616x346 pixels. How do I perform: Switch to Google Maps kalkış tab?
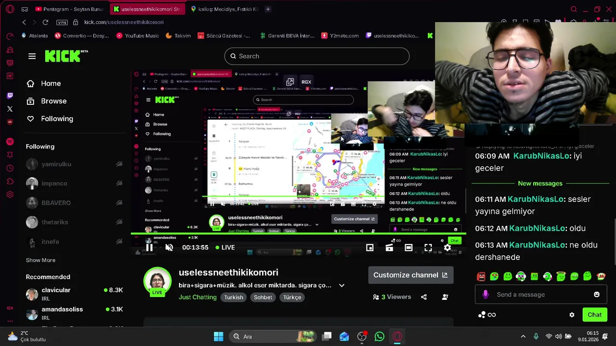tap(225, 9)
